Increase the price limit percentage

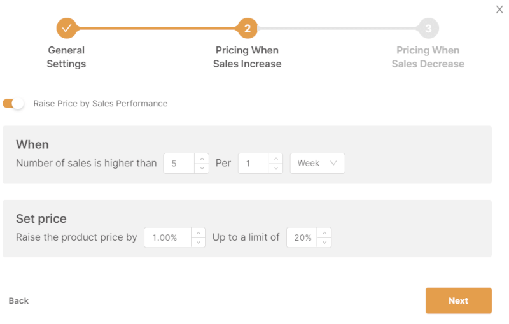pyautogui.click(x=324, y=233)
